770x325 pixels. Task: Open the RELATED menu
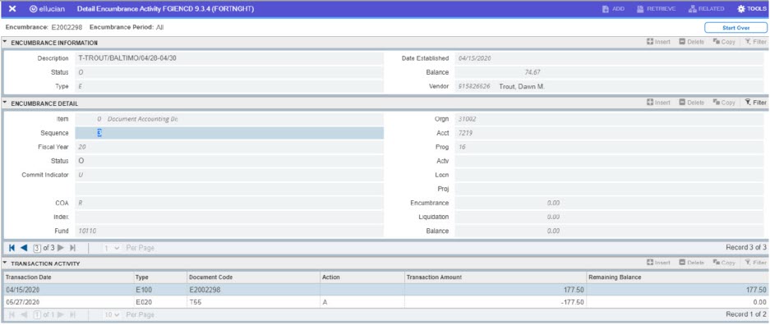pyautogui.click(x=707, y=9)
